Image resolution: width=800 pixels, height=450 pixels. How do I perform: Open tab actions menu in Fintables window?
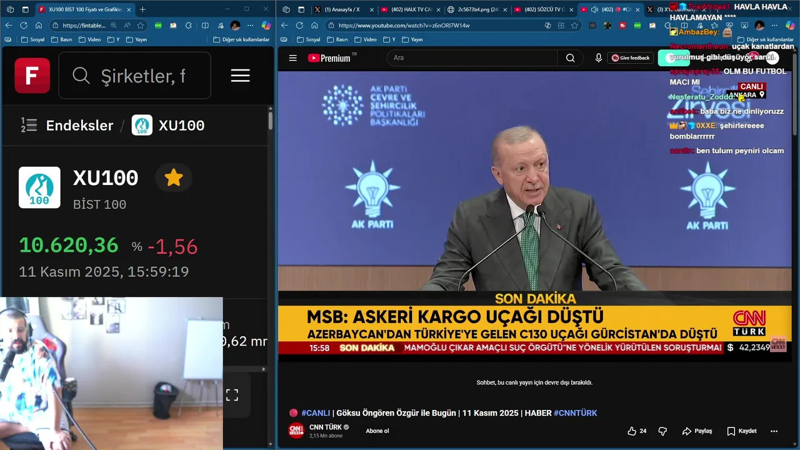[x=25, y=9]
